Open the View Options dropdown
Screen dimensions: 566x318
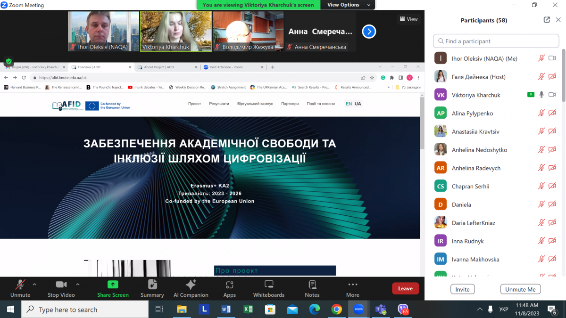[347, 5]
